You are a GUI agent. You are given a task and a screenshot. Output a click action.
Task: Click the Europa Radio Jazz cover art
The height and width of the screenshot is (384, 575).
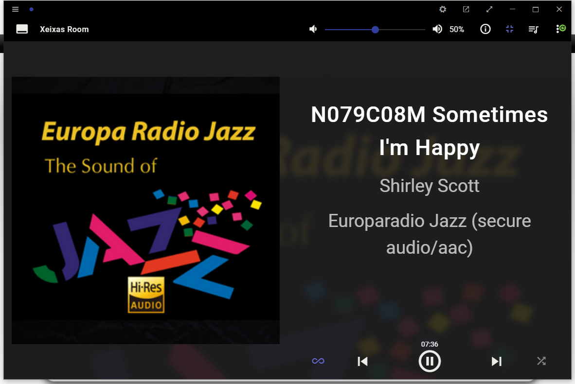click(x=145, y=210)
